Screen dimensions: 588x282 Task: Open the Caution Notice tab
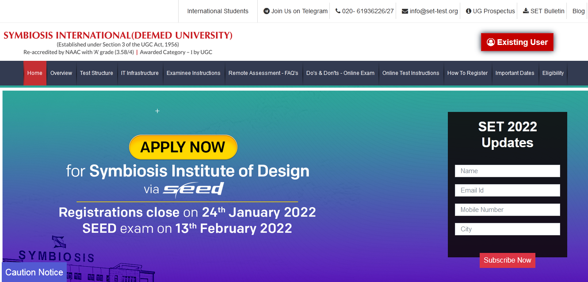tap(34, 272)
